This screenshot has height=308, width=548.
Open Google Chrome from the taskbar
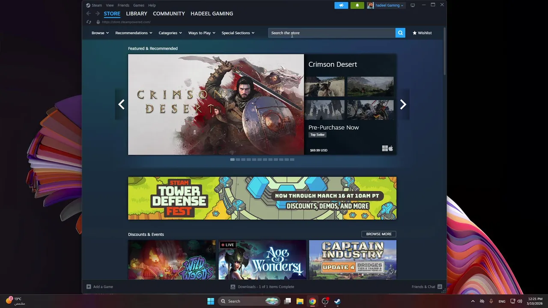(x=313, y=301)
